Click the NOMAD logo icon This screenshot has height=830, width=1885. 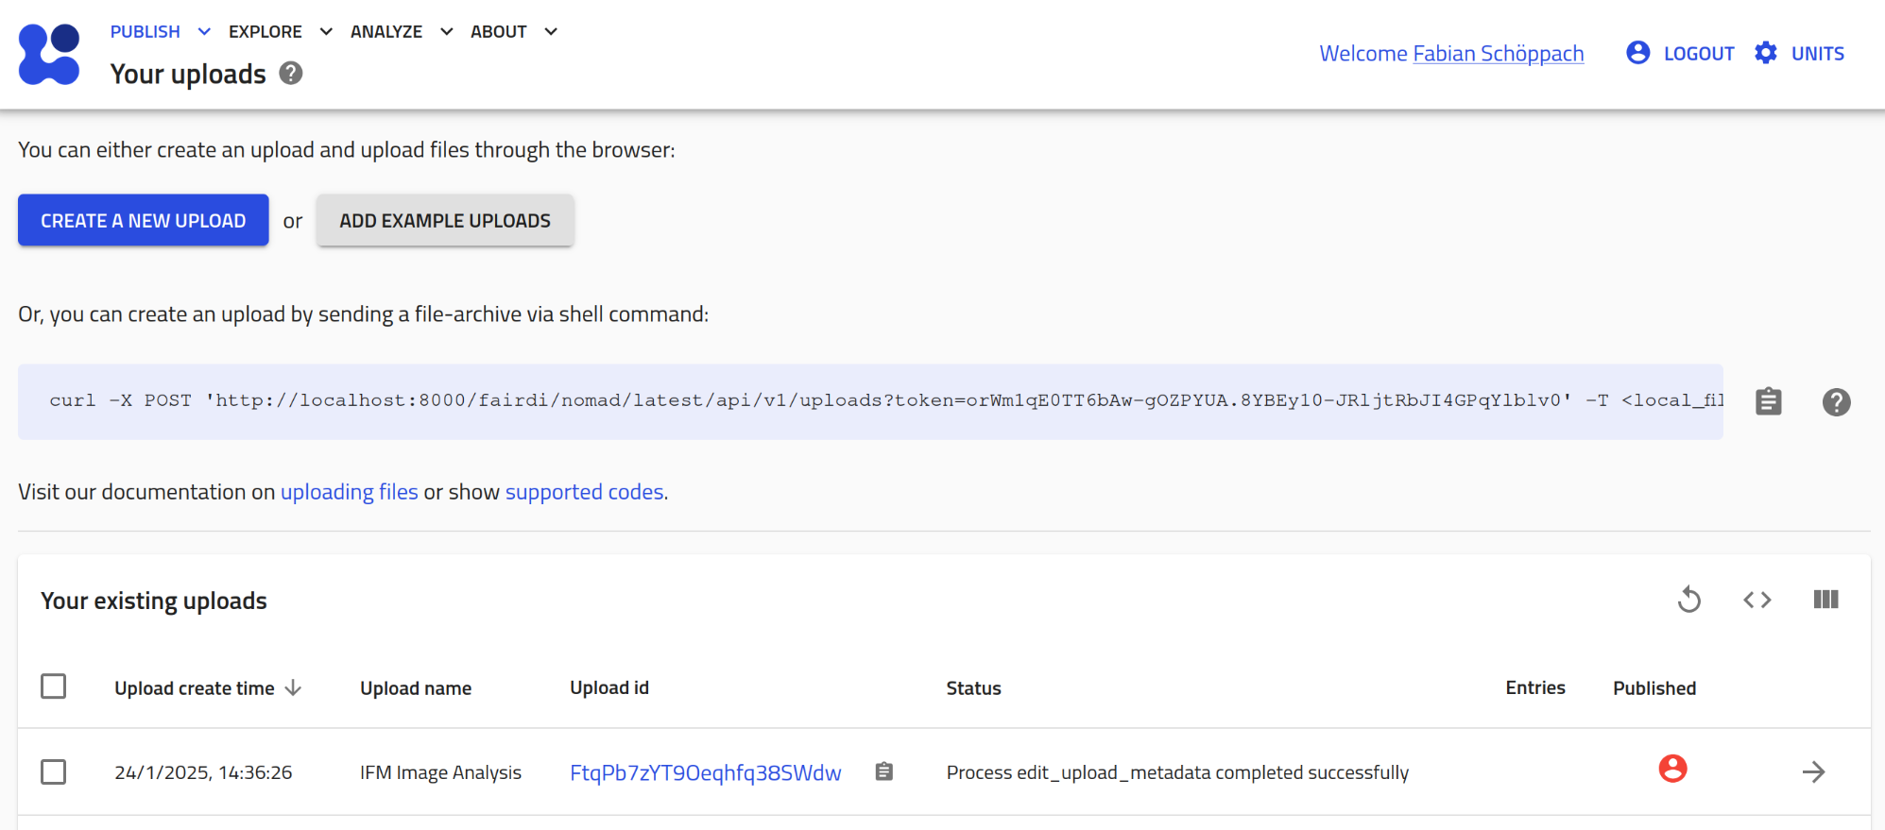(49, 54)
